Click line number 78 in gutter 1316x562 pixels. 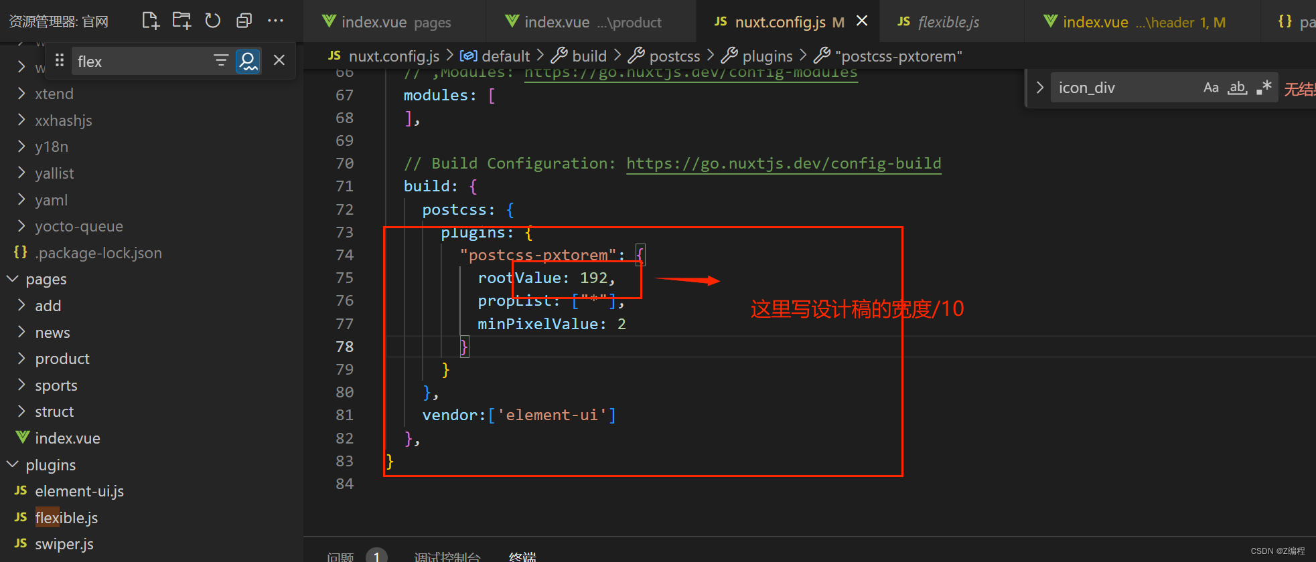click(x=344, y=347)
